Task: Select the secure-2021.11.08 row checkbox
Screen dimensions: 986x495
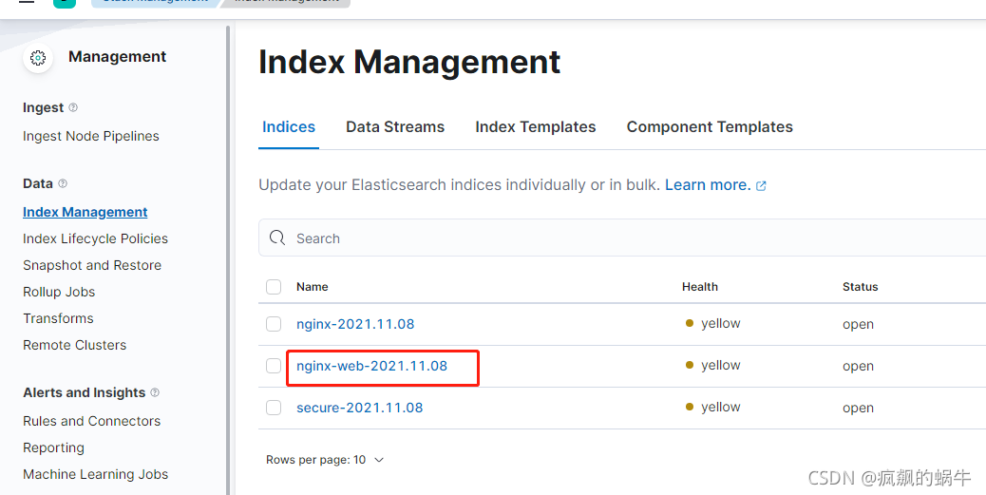Action: click(x=274, y=408)
